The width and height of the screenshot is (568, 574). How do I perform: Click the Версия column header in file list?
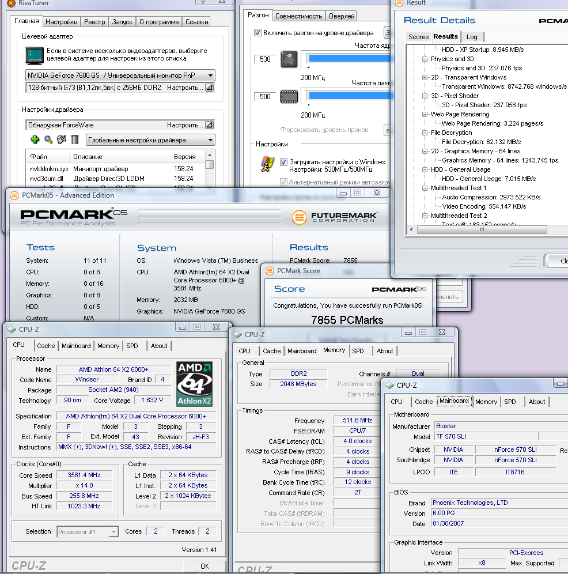(187, 157)
